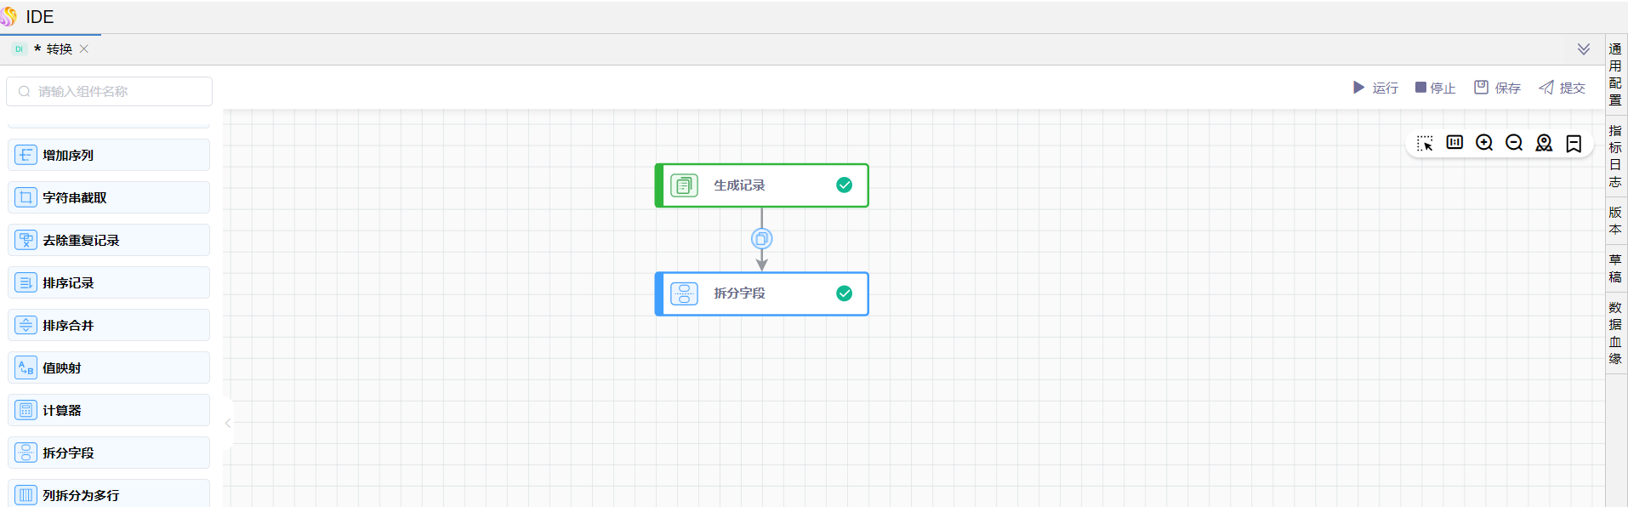Image resolution: width=1628 pixels, height=507 pixels.
Task: Open the 指标日志 side tab
Action: 1615,156
